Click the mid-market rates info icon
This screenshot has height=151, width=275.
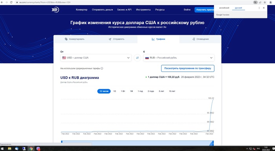102,68
